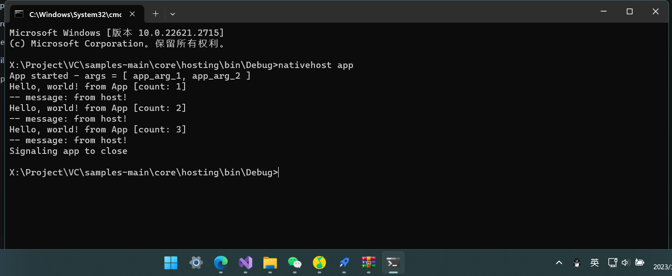Open File Explorer from the taskbar
672x276 pixels.
(270, 263)
